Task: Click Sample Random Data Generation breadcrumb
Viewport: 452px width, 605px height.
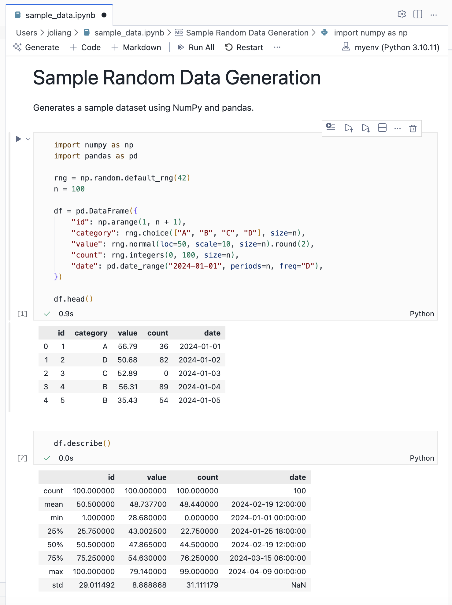Action: (x=247, y=33)
